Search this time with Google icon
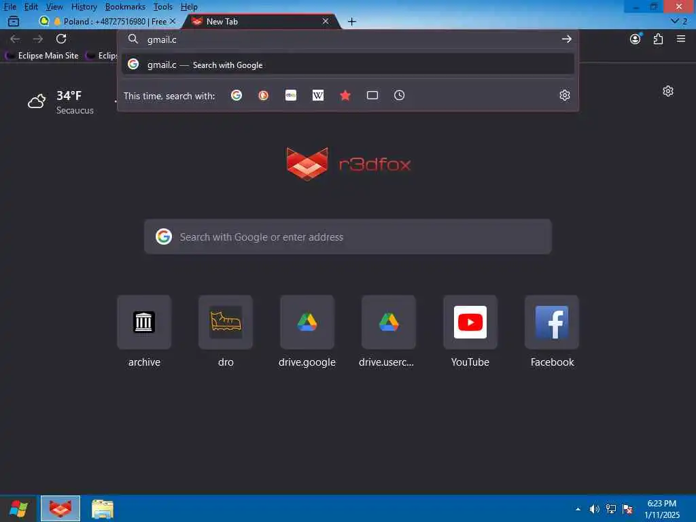The image size is (696, 522). coord(237,95)
